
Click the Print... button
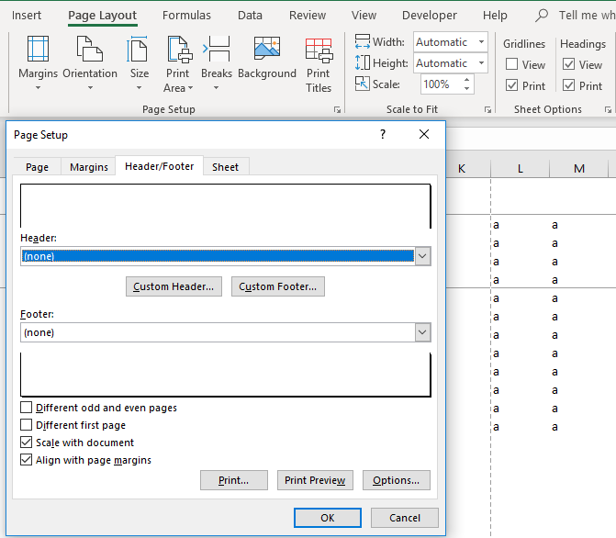coord(234,480)
